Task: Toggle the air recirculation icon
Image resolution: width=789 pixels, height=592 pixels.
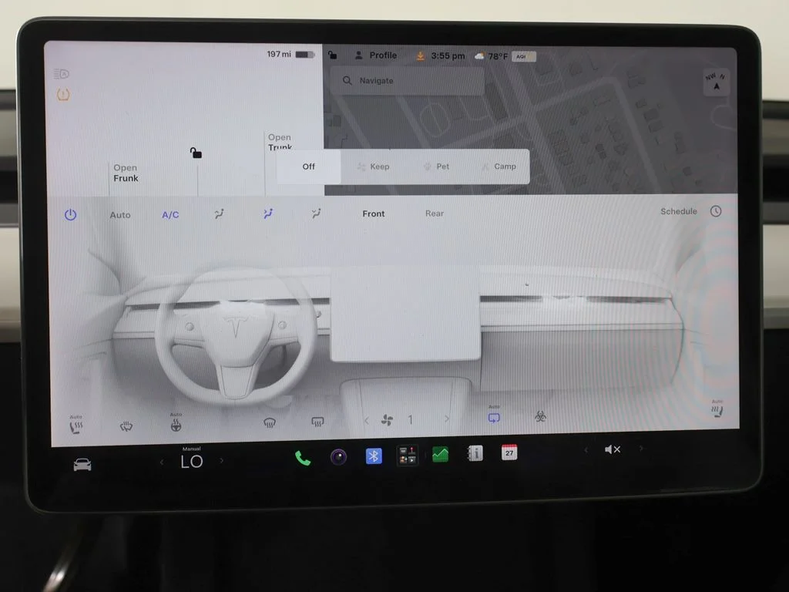Action: click(x=494, y=415)
